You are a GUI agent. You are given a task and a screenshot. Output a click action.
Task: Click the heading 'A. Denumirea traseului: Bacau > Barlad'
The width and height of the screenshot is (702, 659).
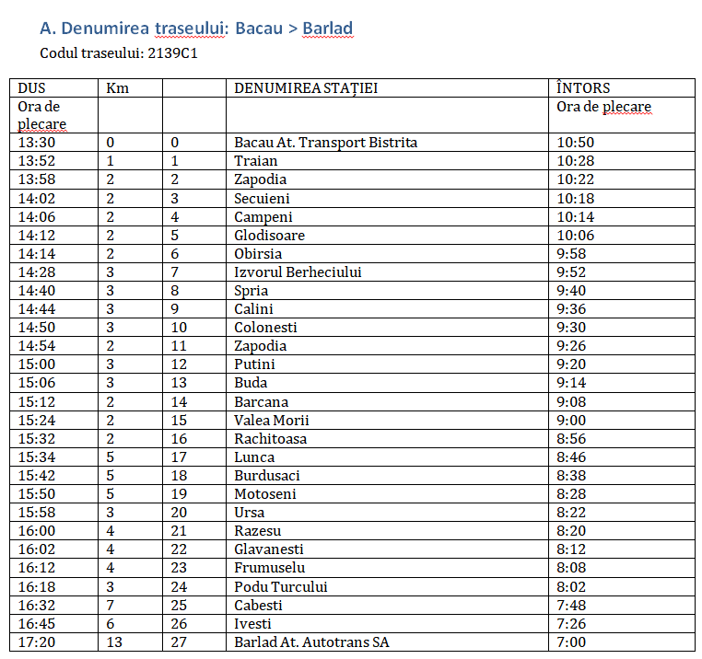click(x=196, y=29)
